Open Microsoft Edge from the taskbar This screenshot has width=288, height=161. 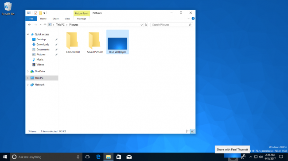coord(98,157)
